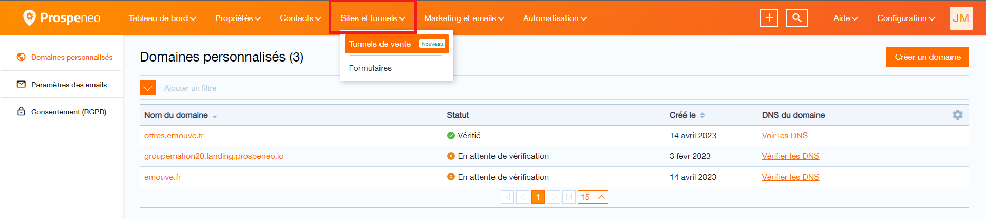Collapse Sites et tunnels menu
The width and height of the screenshot is (989, 223).
pyautogui.click(x=373, y=18)
